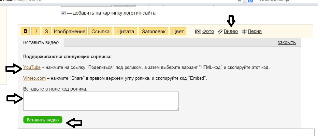Open the Видео insert link
Viewport: 318px width, 136px height.
[231, 32]
